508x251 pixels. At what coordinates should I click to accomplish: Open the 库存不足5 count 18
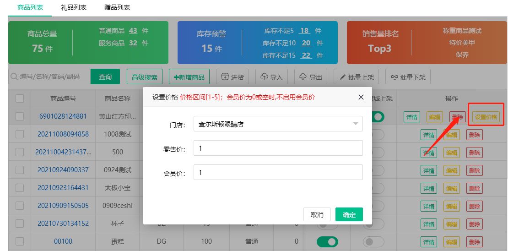pyautogui.click(x=304, y=31)
